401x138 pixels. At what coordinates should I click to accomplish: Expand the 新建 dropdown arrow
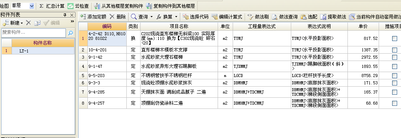coord(22,23)
